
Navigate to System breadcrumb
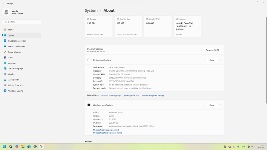point(91,10)
